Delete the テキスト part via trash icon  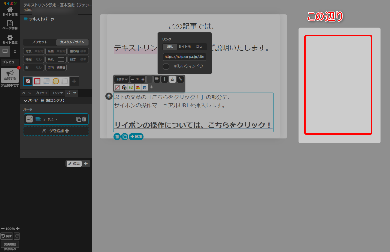point(84,119)
